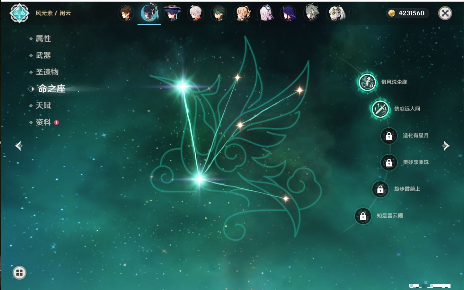Click the small star at the lower right tail
This screenshot has width=464, height=290.
[x=286, y=199]
